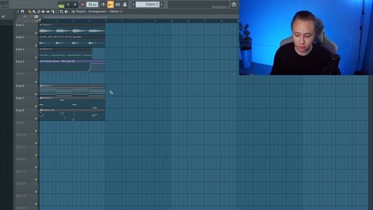Select the Select marquee tool
This screenshot has width=373, height=210.
pyautogui.click(x=57, y=12)
